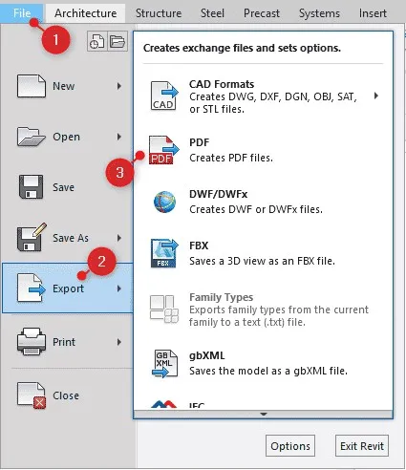Click the bold 'PDF' heading
406x470 pixels.
[200, 142]
